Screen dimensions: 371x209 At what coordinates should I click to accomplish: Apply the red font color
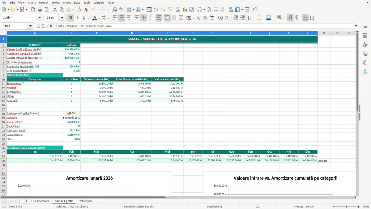95,18
